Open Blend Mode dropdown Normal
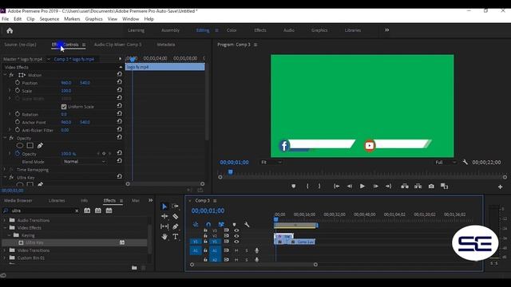Viewport: 511px width, 287px height. click(x=84, y=161)
